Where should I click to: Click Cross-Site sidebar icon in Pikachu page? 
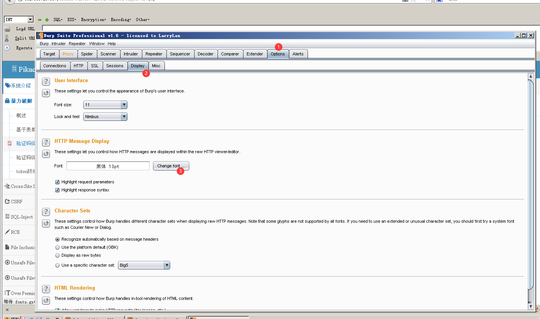[x=7, y=186]
